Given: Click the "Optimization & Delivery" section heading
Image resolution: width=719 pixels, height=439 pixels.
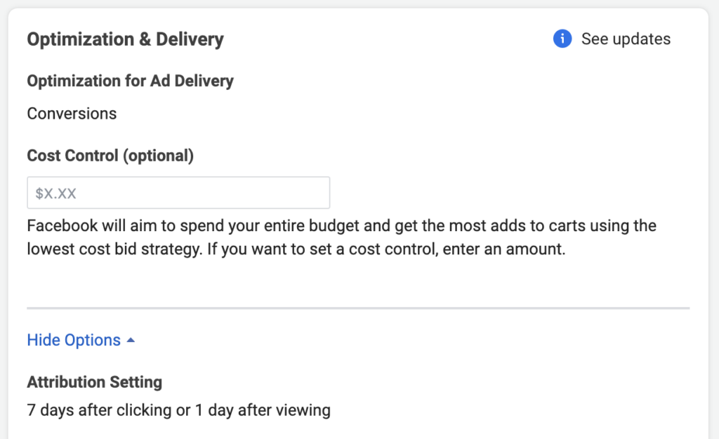Looking at the screenshot, I should (x=125, y=39).
